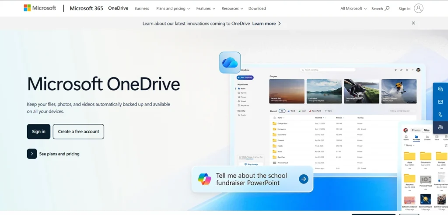Click the Finances folder row
Image resolution: width=448 pixels, height=215 pixels.
[x=343, y=141]
